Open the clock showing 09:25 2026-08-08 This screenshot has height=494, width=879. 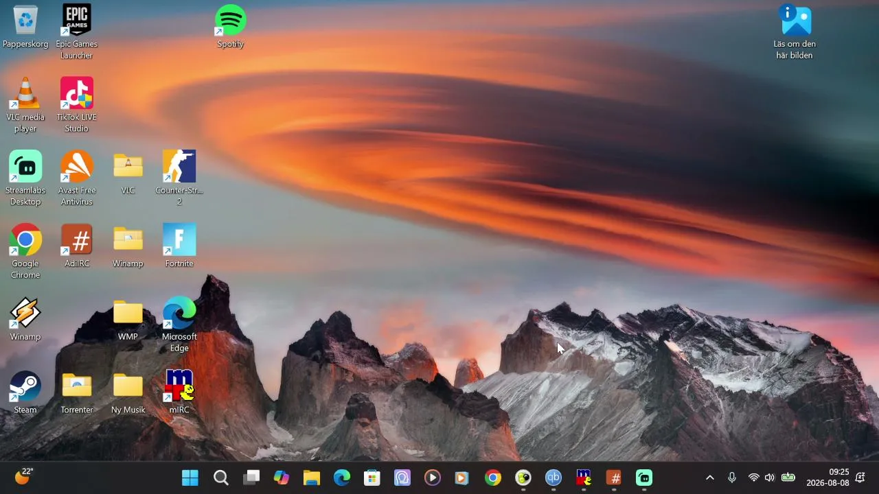827,478
